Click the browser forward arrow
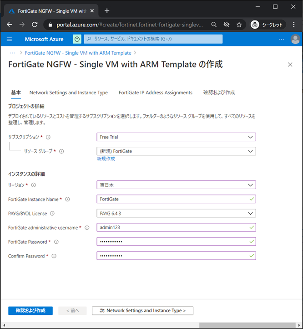303x329 pixels. point(22,25)
